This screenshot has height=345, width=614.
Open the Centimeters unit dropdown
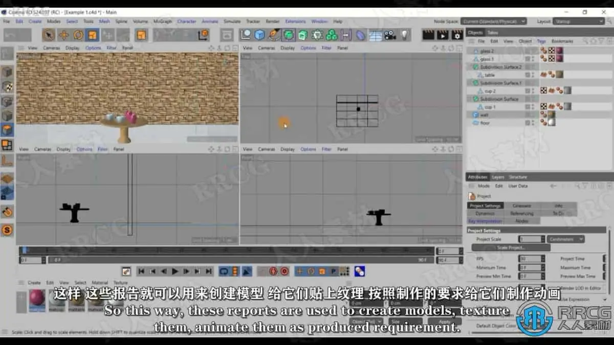tap(565, 239)
